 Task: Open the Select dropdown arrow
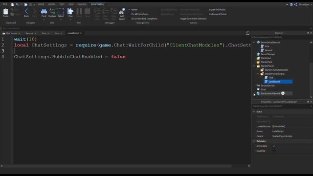click(61, 20)
